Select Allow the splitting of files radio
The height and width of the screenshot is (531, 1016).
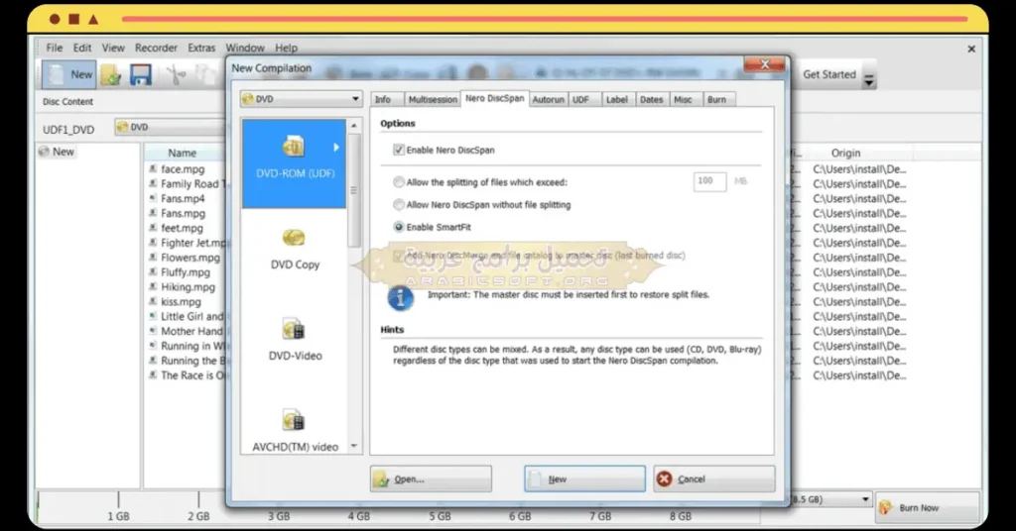(399, 182)
